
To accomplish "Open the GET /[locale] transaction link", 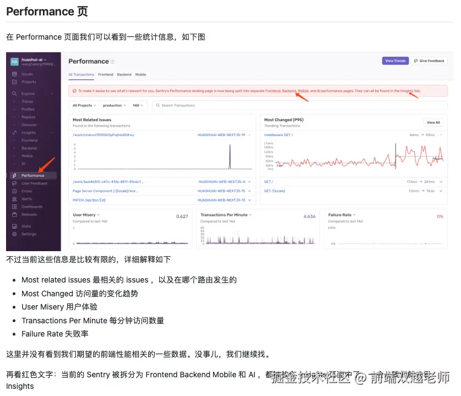I will (x=274, y=191).
